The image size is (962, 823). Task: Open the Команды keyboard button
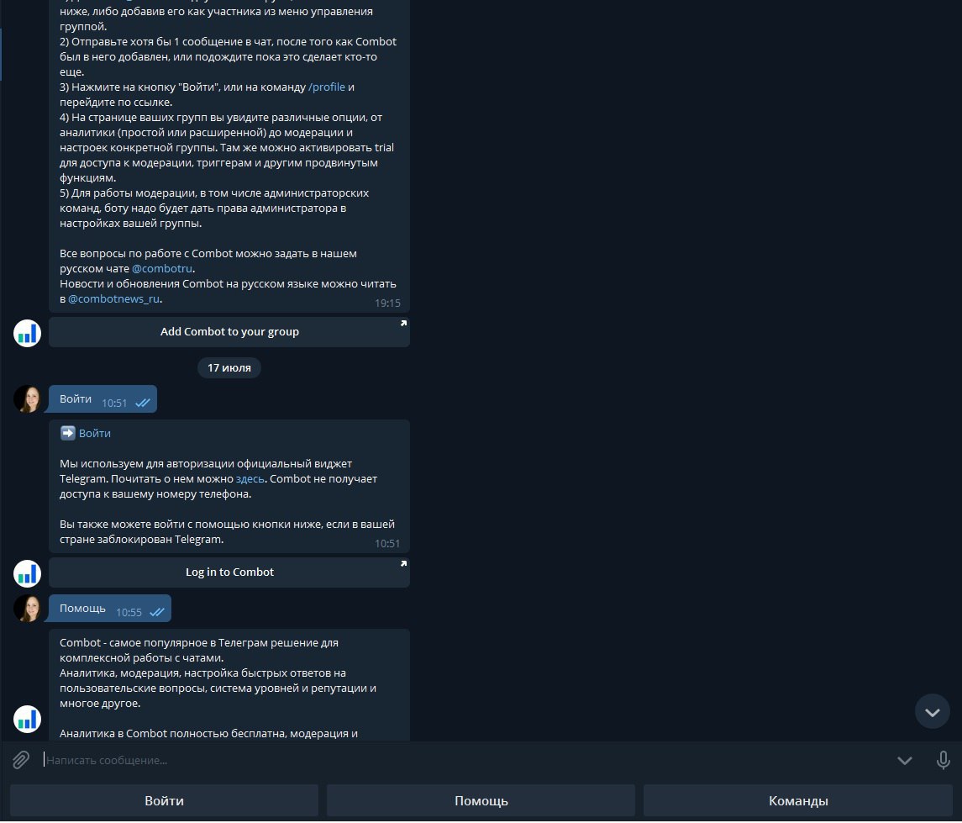(798, 801)
